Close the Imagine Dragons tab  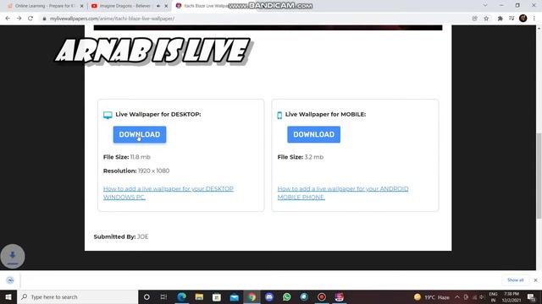coord(166,6)
